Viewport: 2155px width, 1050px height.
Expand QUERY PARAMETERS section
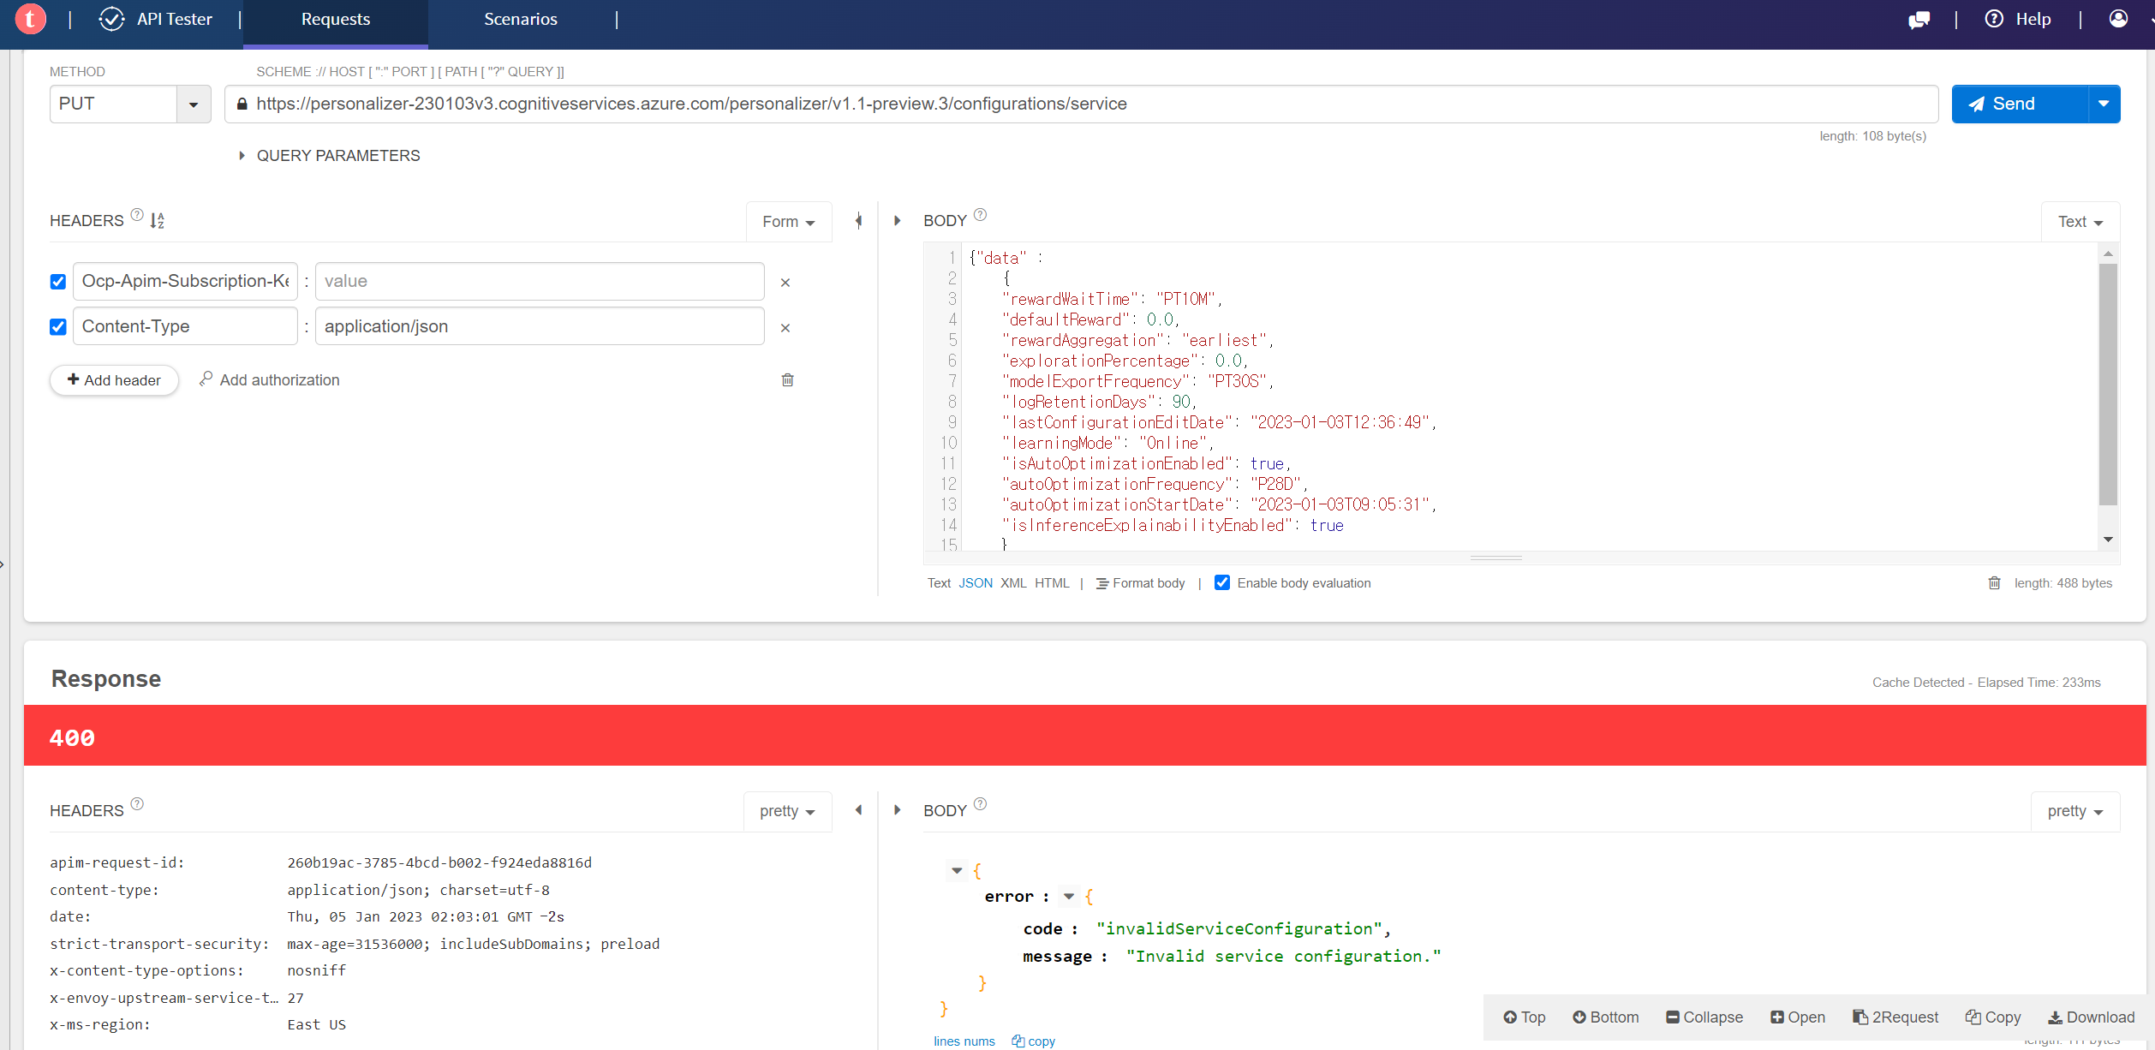pos(331,156)
